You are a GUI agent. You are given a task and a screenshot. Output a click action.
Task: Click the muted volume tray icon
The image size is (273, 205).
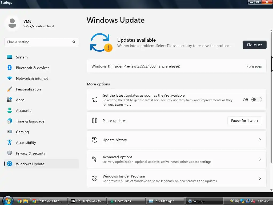click(x=253, y=201)
